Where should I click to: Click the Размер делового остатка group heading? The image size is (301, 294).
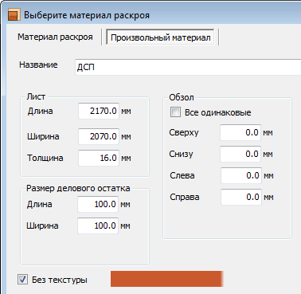(x=78, y=188)
